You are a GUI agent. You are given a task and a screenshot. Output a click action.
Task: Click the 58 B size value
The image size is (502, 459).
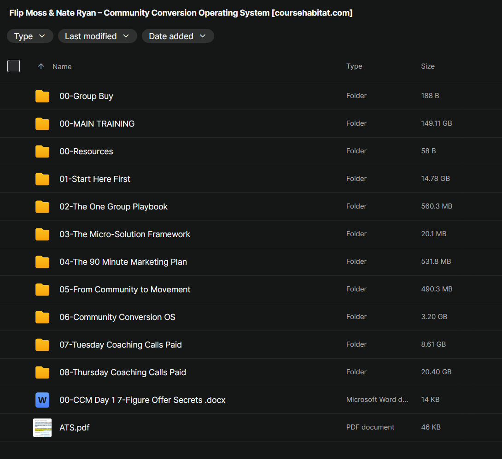point(428,151)
